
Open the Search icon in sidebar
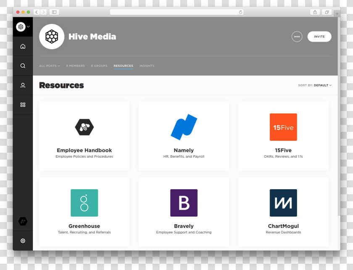click(x=23, y=66)
